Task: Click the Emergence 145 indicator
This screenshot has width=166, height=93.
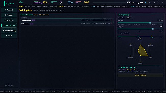Action: pos(131,70)
